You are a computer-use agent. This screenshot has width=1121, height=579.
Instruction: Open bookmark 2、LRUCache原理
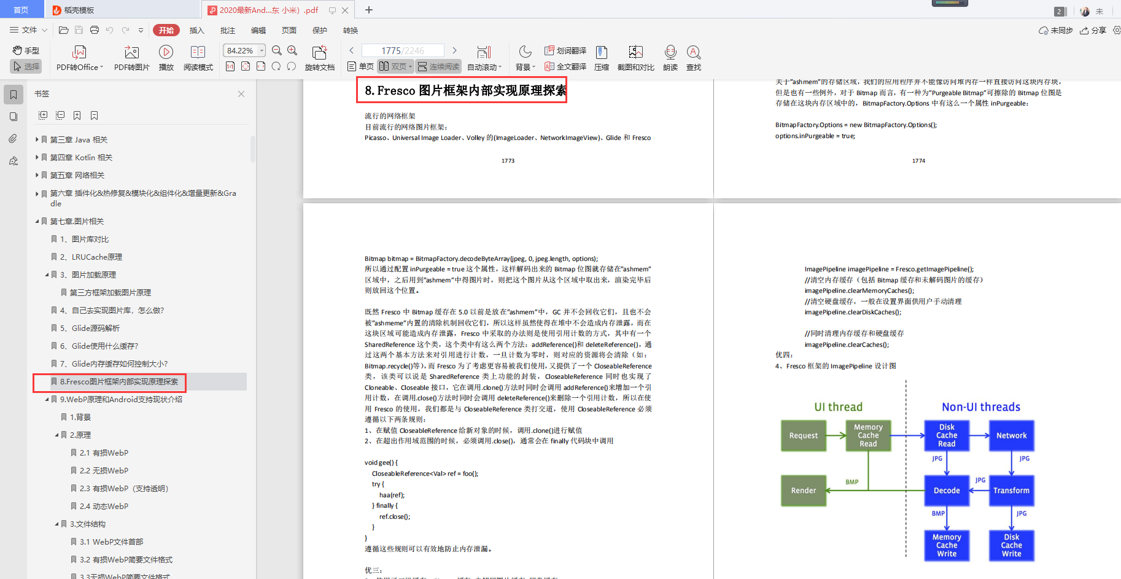[91, 257]
